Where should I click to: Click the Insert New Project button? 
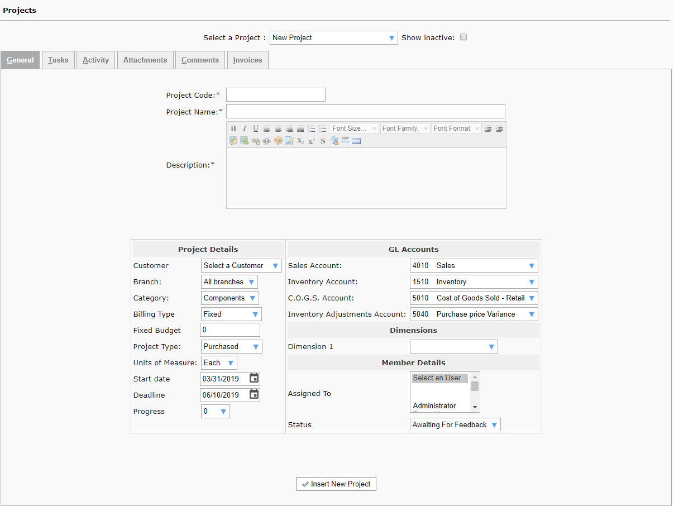click(336, 484)
